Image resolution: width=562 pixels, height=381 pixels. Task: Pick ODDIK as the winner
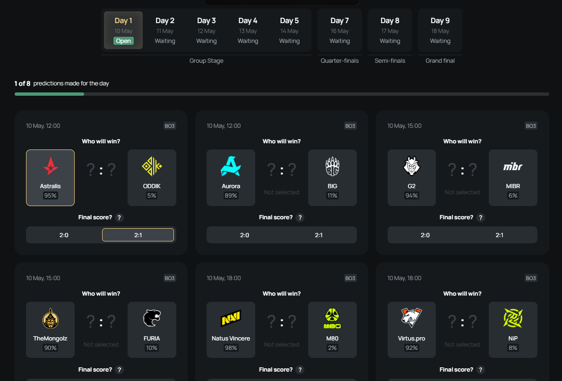152,178
